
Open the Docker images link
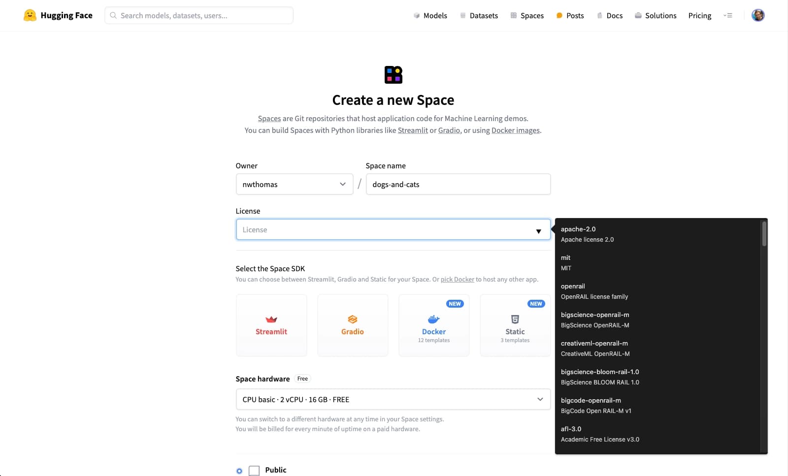pyautogui.click(x=515, y=130)
